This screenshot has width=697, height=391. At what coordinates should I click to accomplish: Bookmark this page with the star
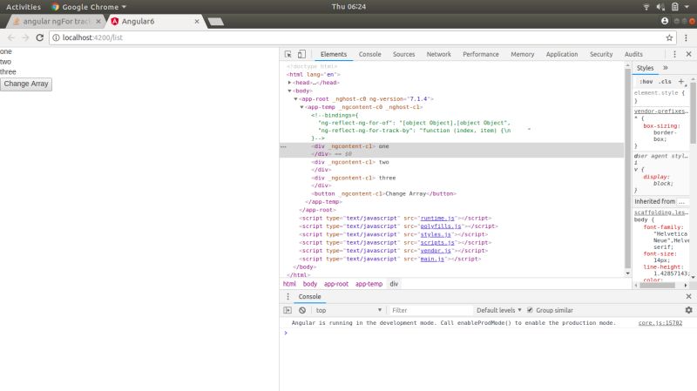point(669,37)
